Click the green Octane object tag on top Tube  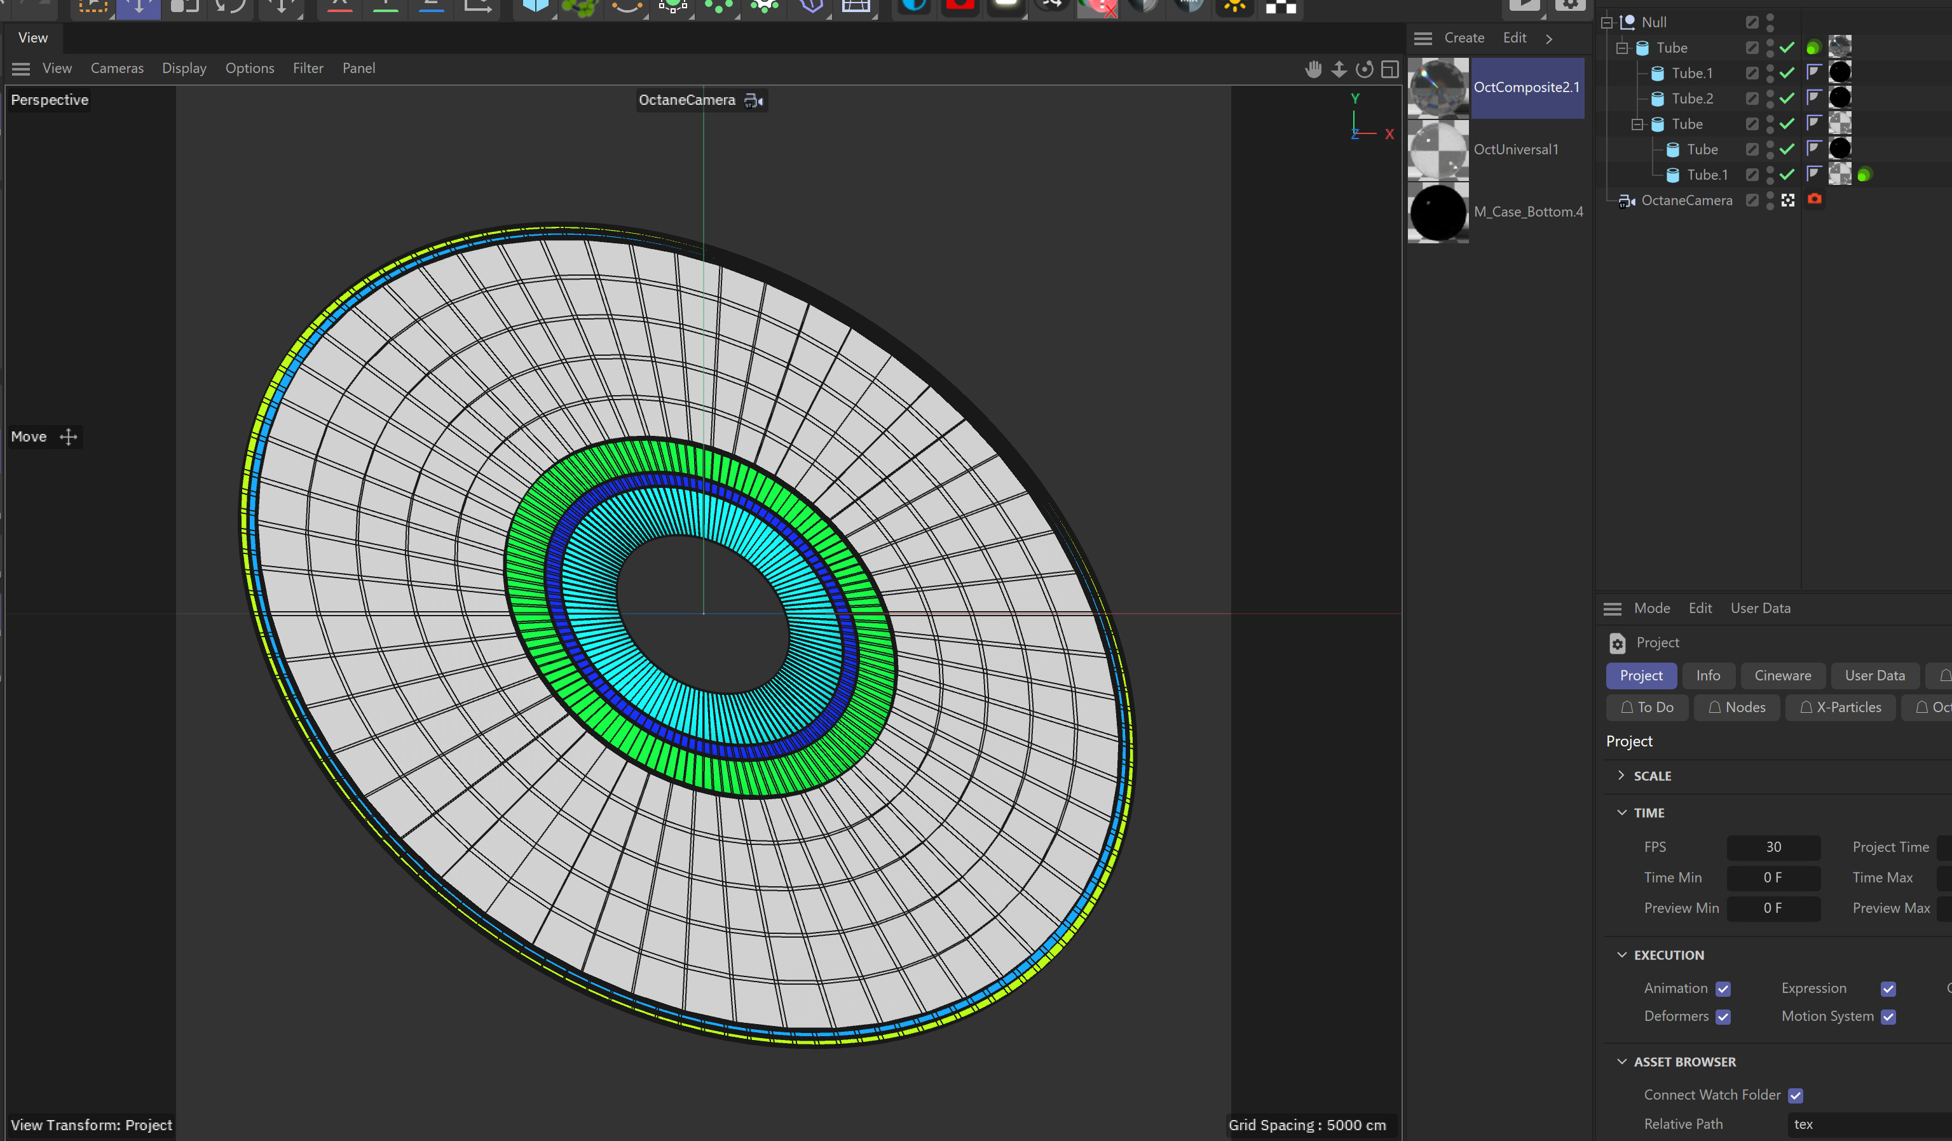click(x=1813, y=48)
